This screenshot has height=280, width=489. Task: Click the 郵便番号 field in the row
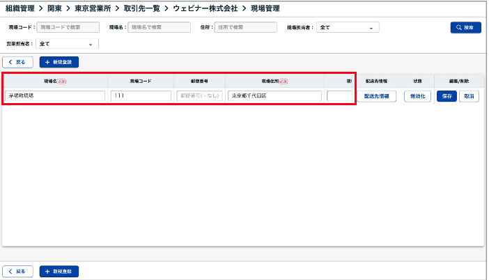(199, 96)
